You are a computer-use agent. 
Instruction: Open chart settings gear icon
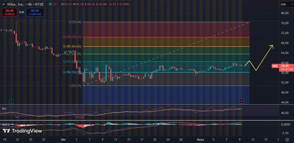pyautogui.click(x=287, y=140)
